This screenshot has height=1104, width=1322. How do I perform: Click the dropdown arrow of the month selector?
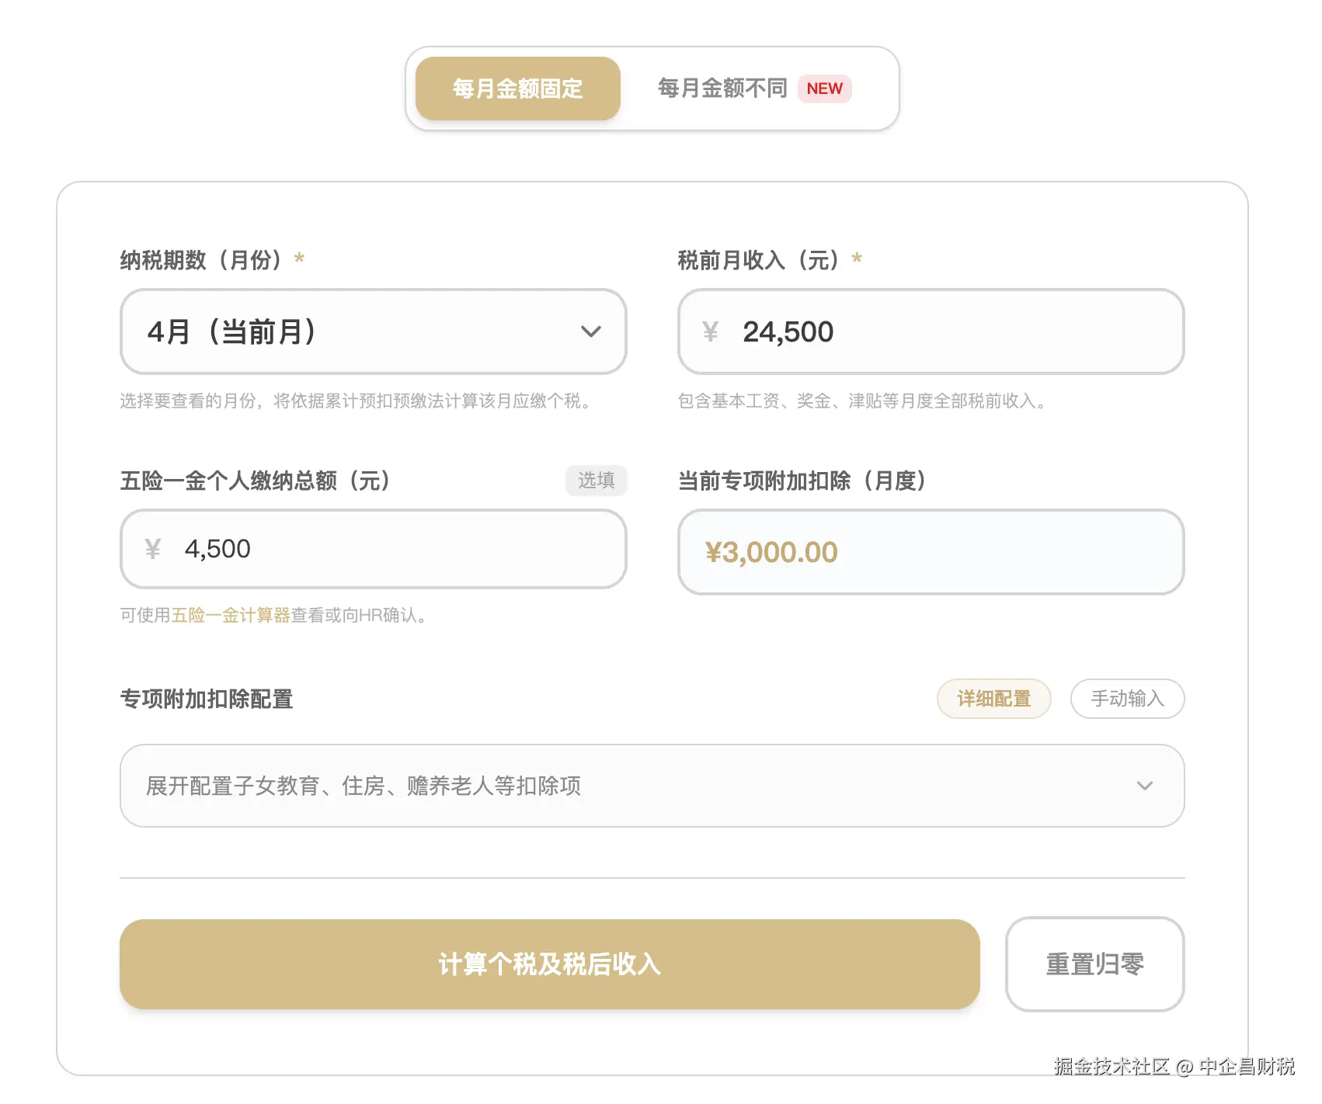tap(591, 332)
